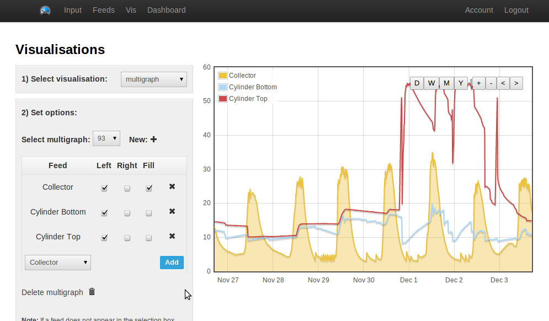The image size is (549, 321).
Task: Click the Logout link
Action: pyautogui.click(x=516, y=10)
